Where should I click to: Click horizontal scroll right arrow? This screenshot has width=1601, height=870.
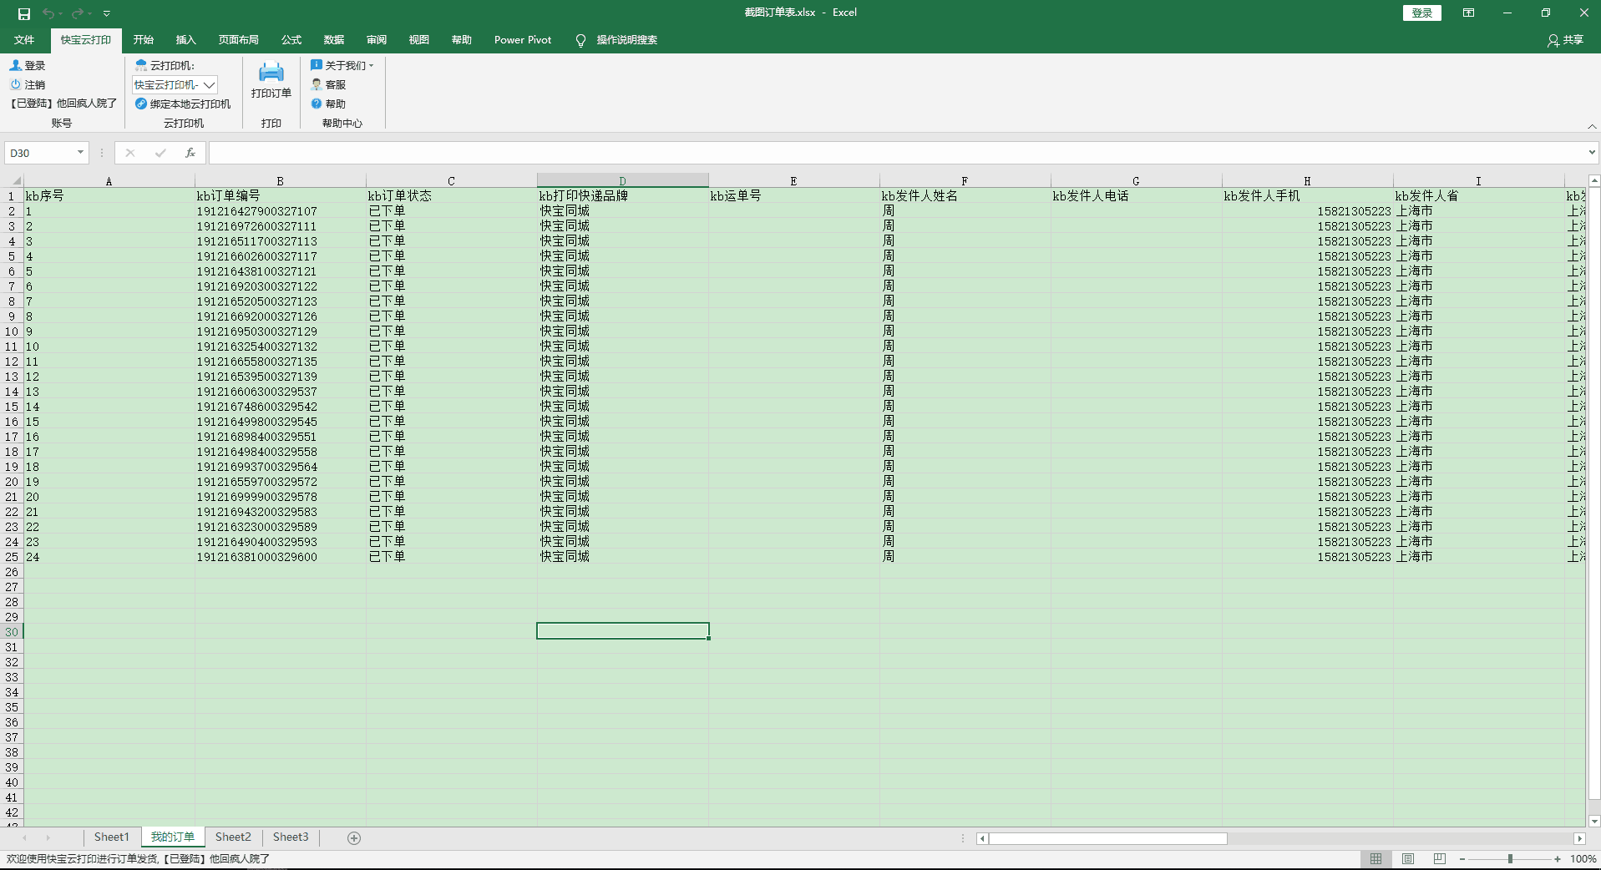pos(1579,838)
